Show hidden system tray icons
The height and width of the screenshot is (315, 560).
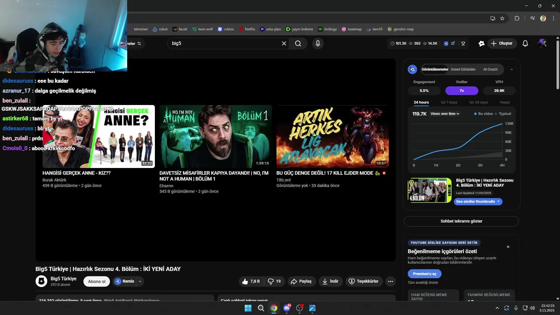(x=497, y=308)
